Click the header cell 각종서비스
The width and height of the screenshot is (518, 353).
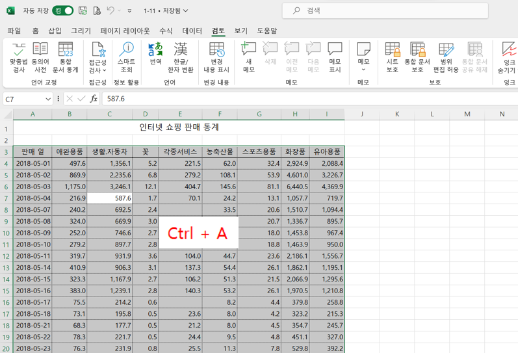[180, 151]
